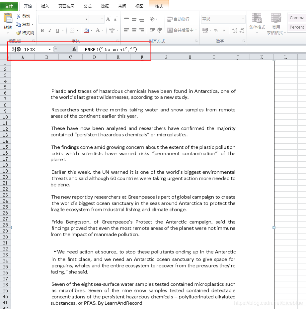Click the Increase Font Size icon
The image size is (306, 309).
coord(108,19)
